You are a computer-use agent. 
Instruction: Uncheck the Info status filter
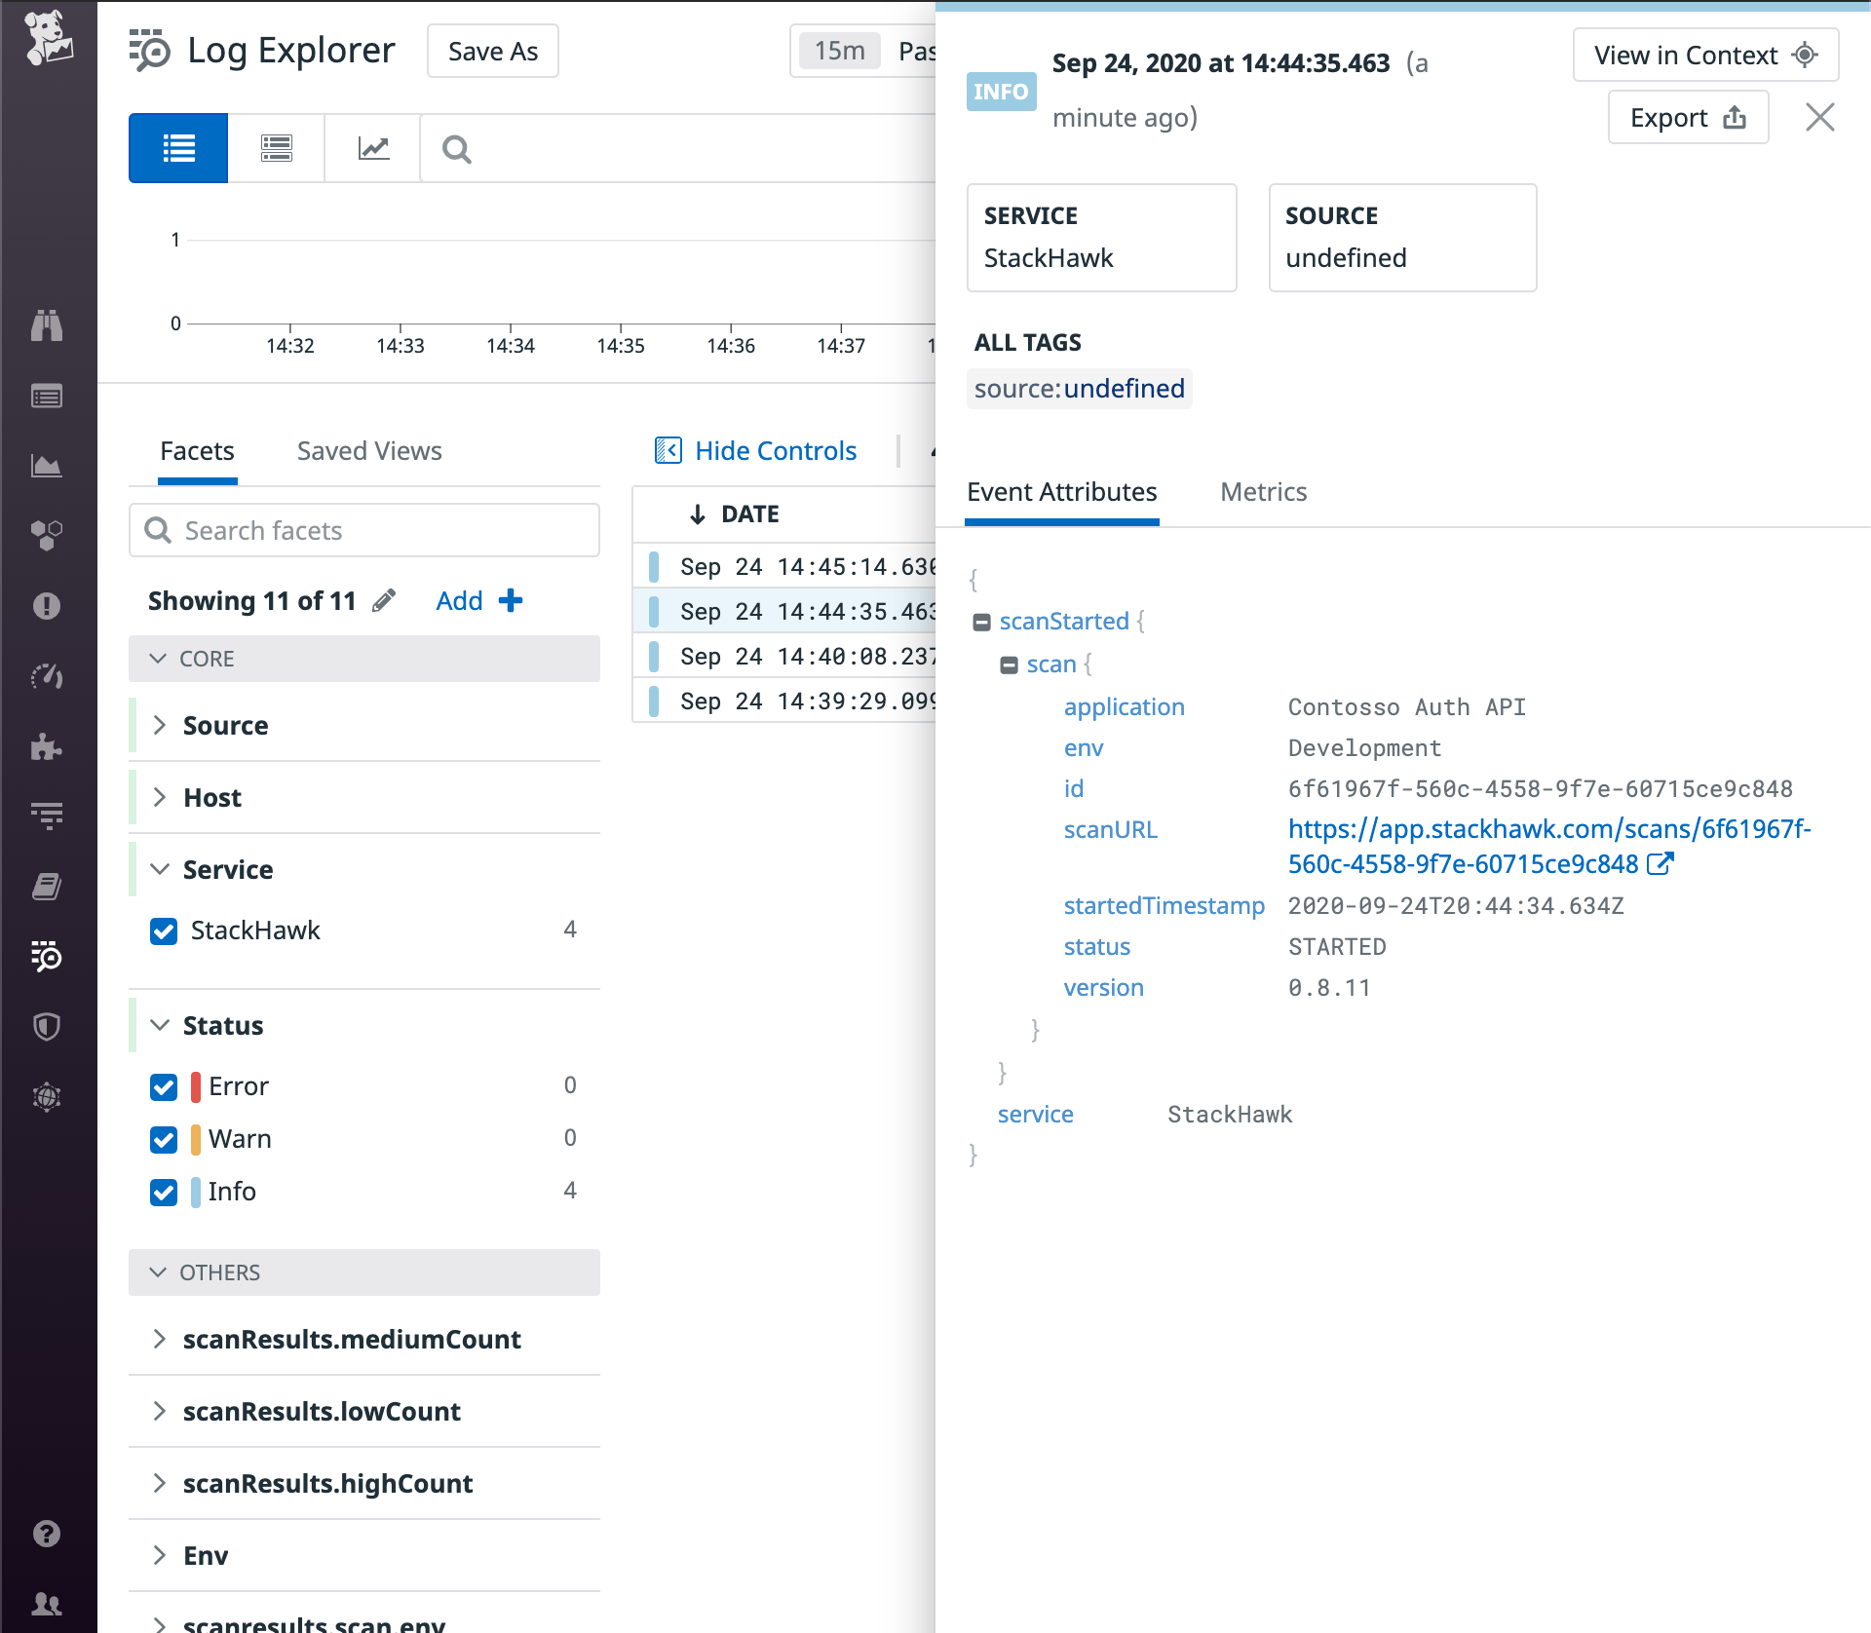tap(163, 1192)
